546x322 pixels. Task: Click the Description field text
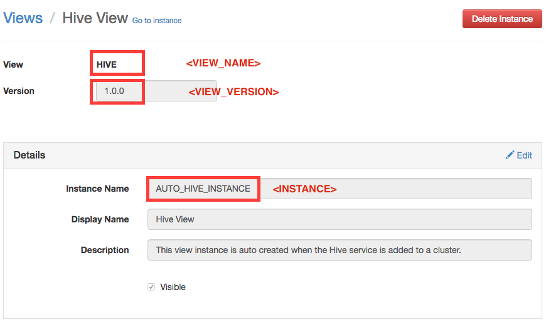340,250
